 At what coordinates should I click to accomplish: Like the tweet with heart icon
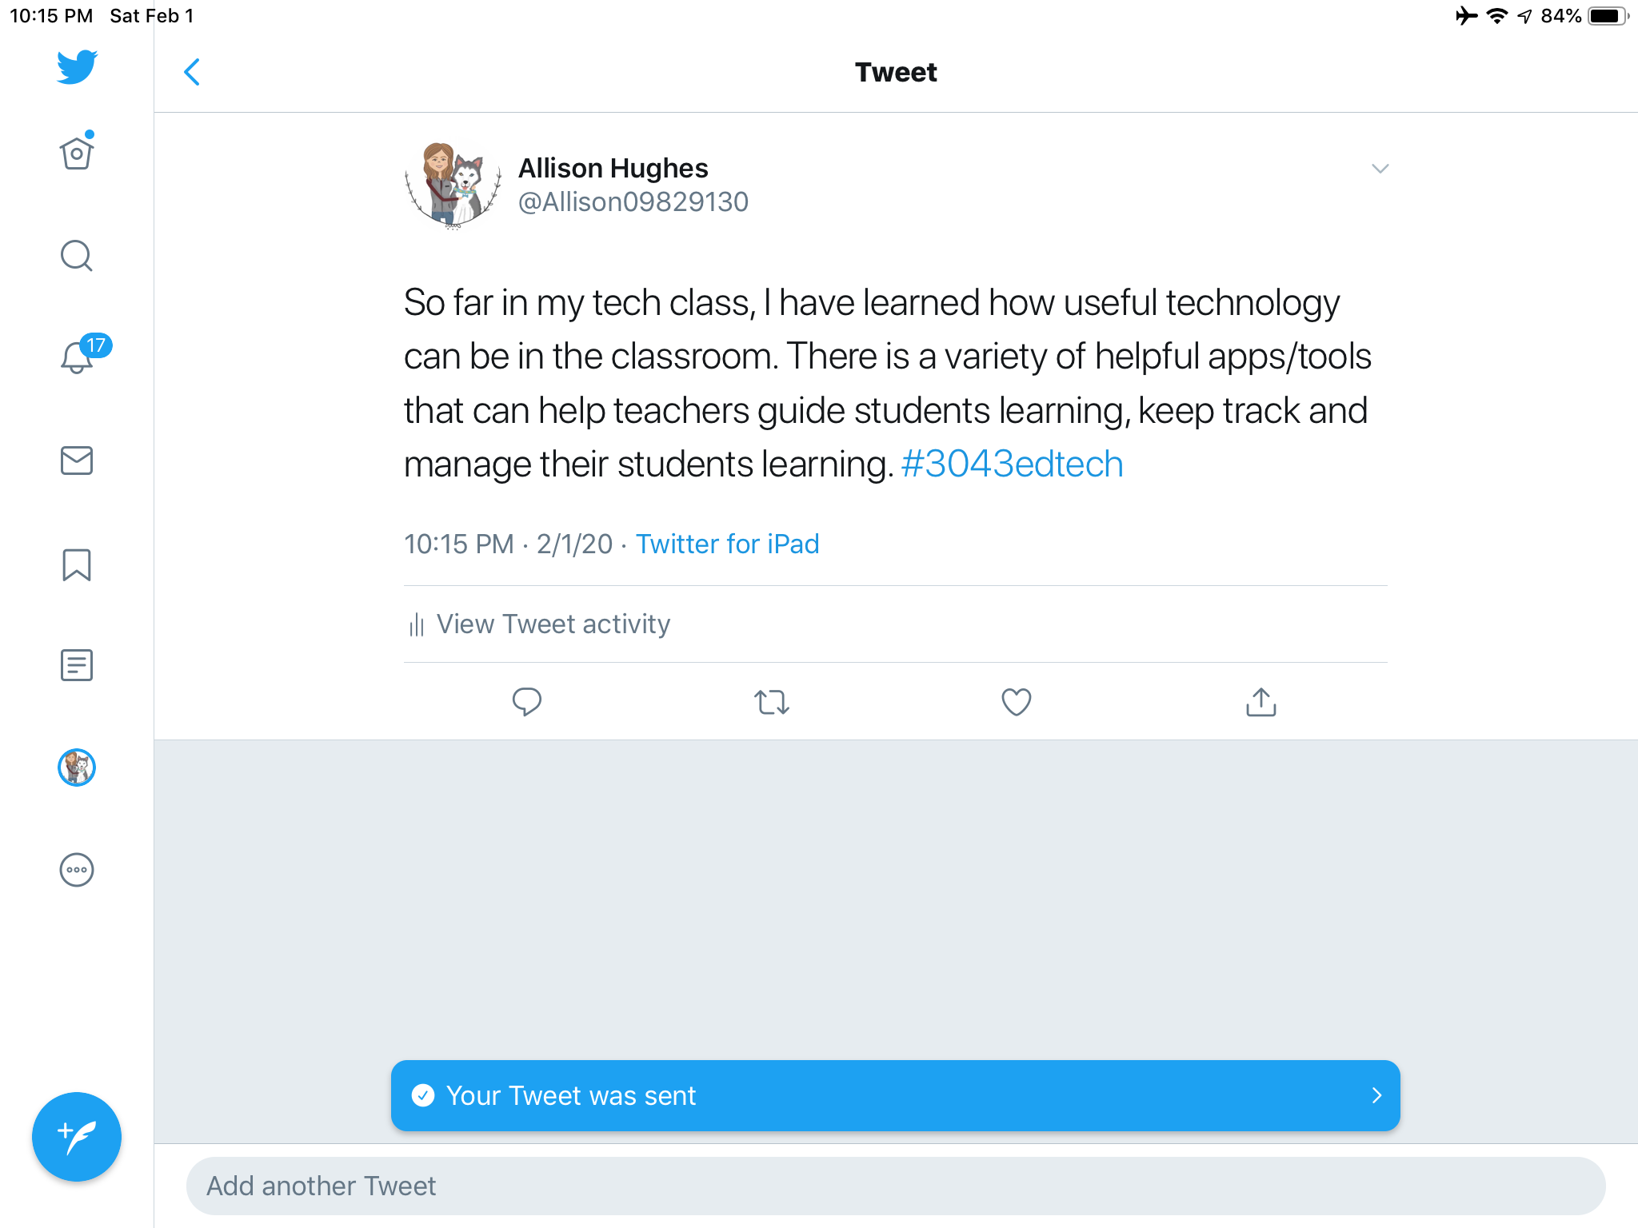tap(1016, 702)
